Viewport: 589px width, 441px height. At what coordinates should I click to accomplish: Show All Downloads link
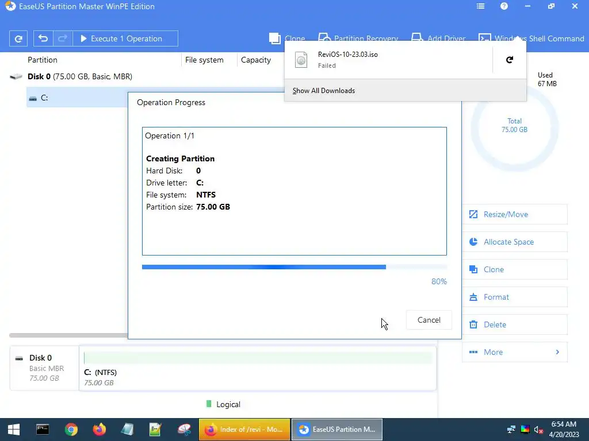click(x=324, y=91)
